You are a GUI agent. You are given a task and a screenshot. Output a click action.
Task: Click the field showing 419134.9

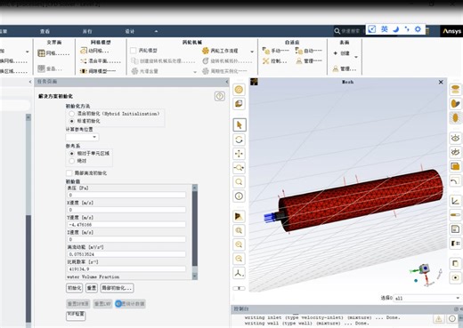(x=126, y=269)
